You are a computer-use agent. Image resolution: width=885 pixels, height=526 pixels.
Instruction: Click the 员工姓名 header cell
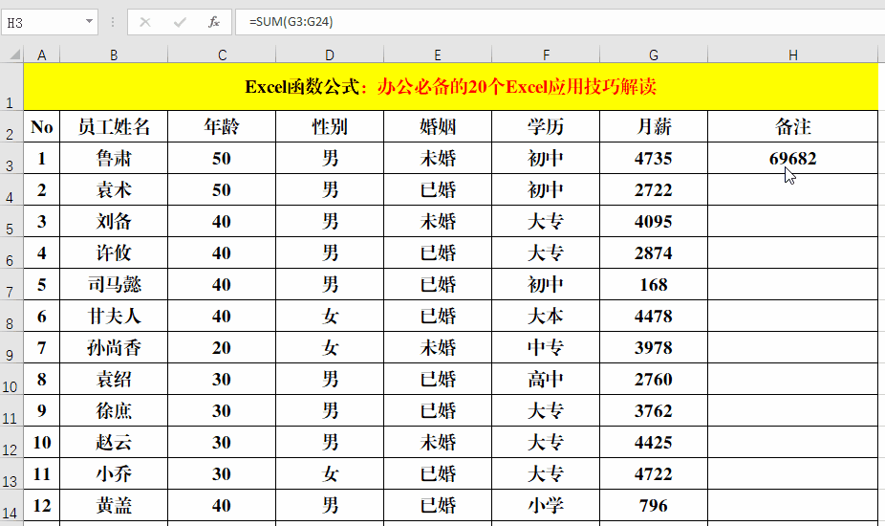(114, 126)
